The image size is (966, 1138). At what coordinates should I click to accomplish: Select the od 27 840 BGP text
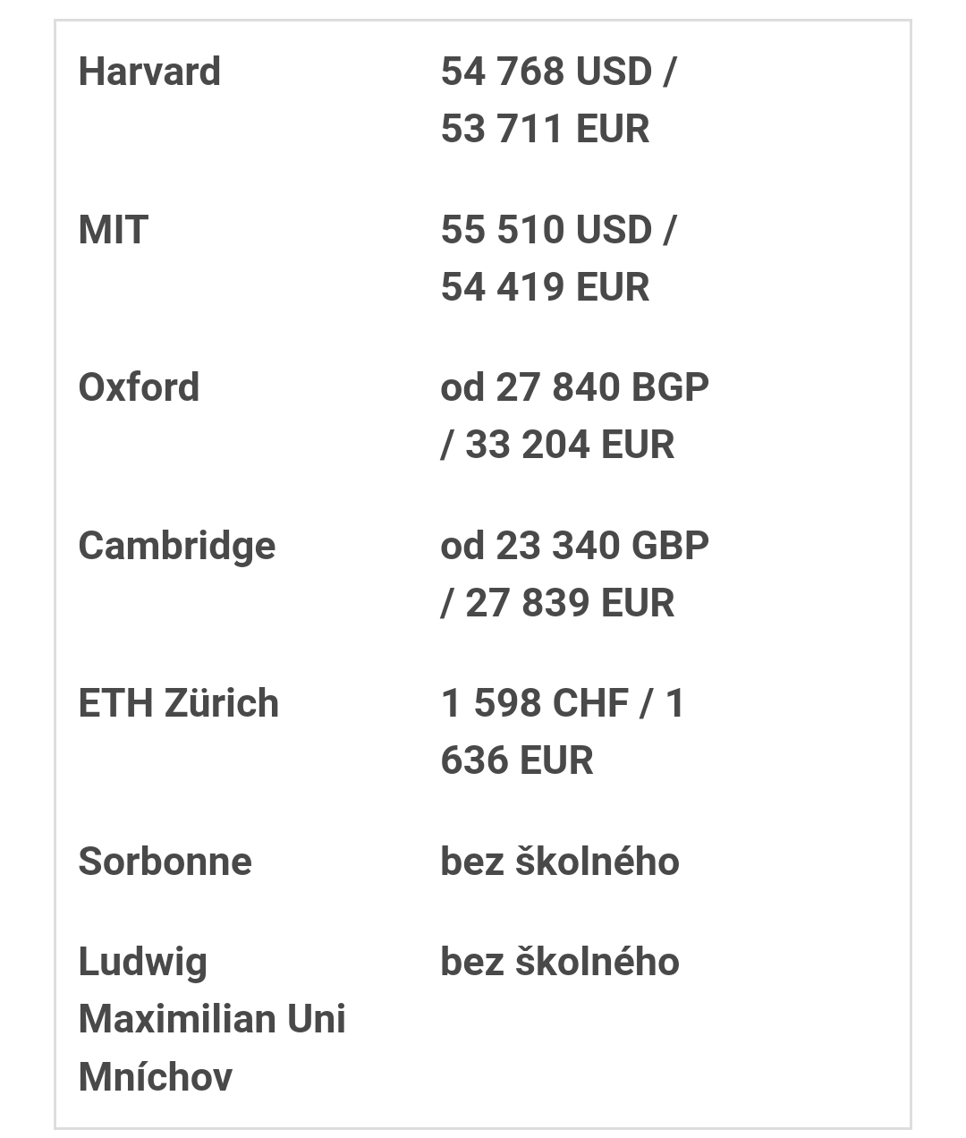tap(574, 387)
